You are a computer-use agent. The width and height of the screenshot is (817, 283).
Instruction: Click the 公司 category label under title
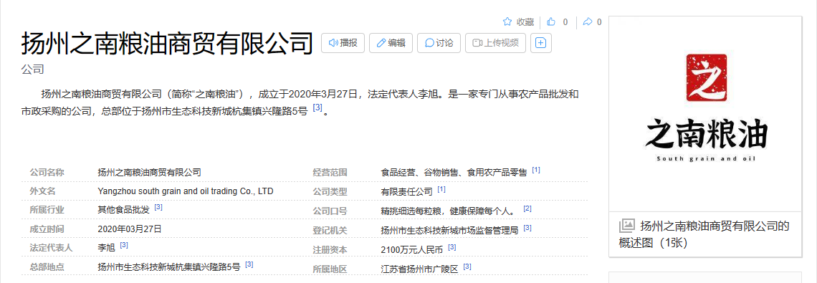(32, 69)
